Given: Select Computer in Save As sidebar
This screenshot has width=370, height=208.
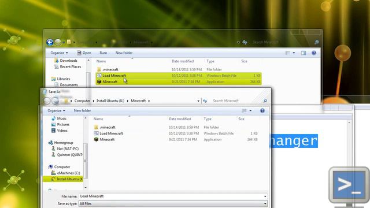Looking at the screenshot, I should point(59,167).
